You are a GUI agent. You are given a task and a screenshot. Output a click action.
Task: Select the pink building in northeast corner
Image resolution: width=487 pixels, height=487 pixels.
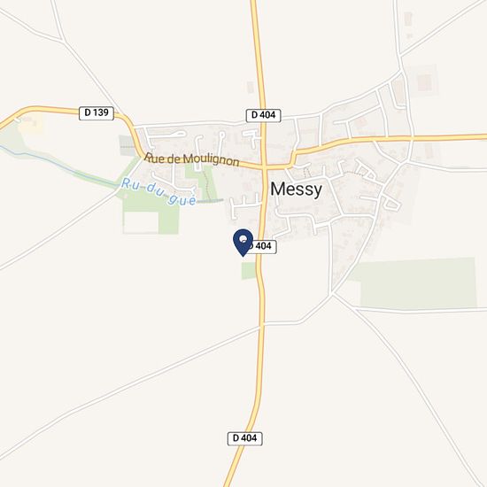(424, 82)
